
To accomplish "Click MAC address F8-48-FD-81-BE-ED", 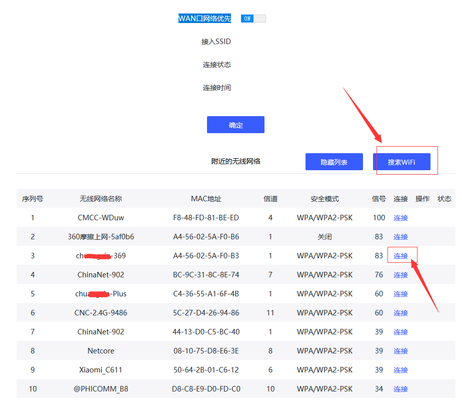I will click(206, 218).
